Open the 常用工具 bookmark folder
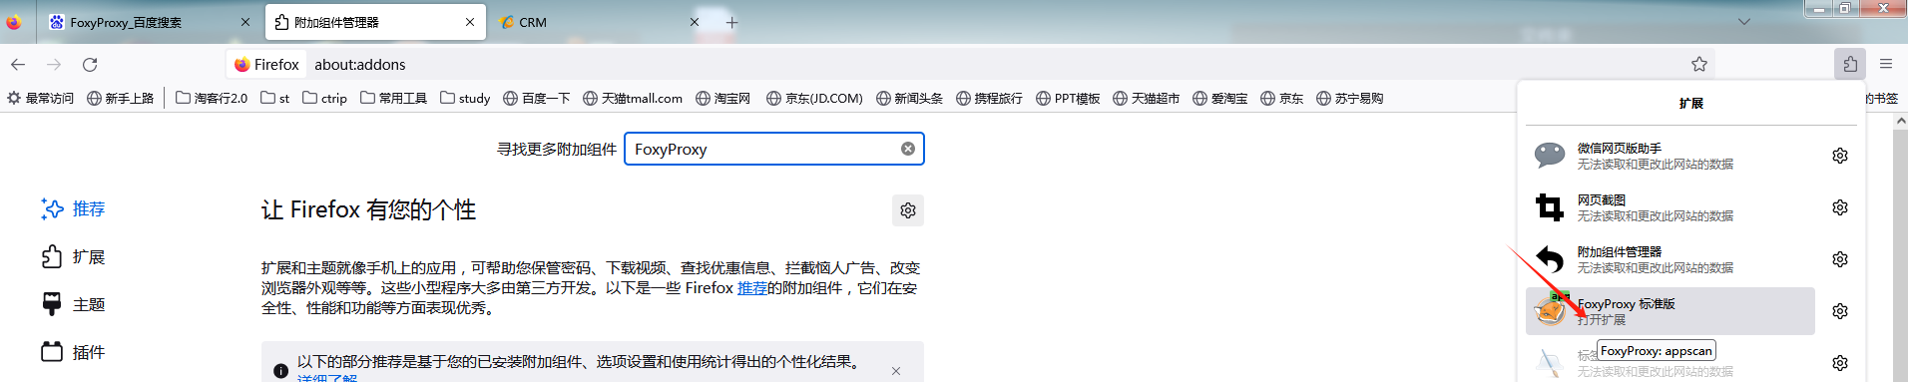1908x382 pixels. point(393,98)
